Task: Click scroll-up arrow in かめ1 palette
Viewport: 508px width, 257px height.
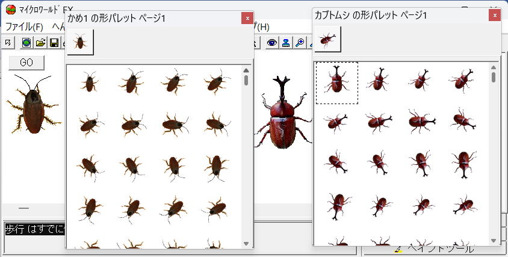Action: (246, 70)
